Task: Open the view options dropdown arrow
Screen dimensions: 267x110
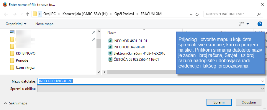Action: pyautogui.click(x=248, y=24)
